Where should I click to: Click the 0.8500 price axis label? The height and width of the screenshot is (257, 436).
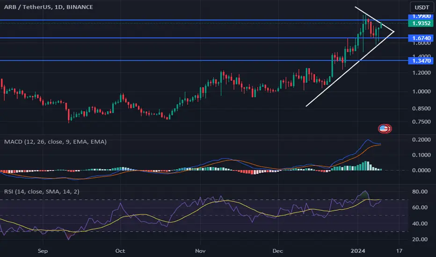pyautogui.click(x=421, y=108)
